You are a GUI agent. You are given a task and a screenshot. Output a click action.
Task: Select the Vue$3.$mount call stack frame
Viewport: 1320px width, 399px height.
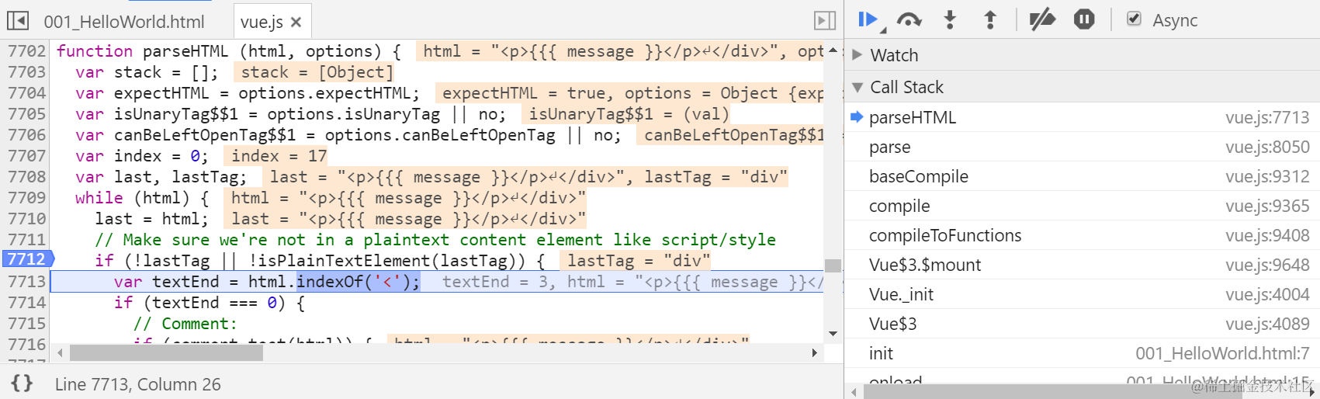1082,265
